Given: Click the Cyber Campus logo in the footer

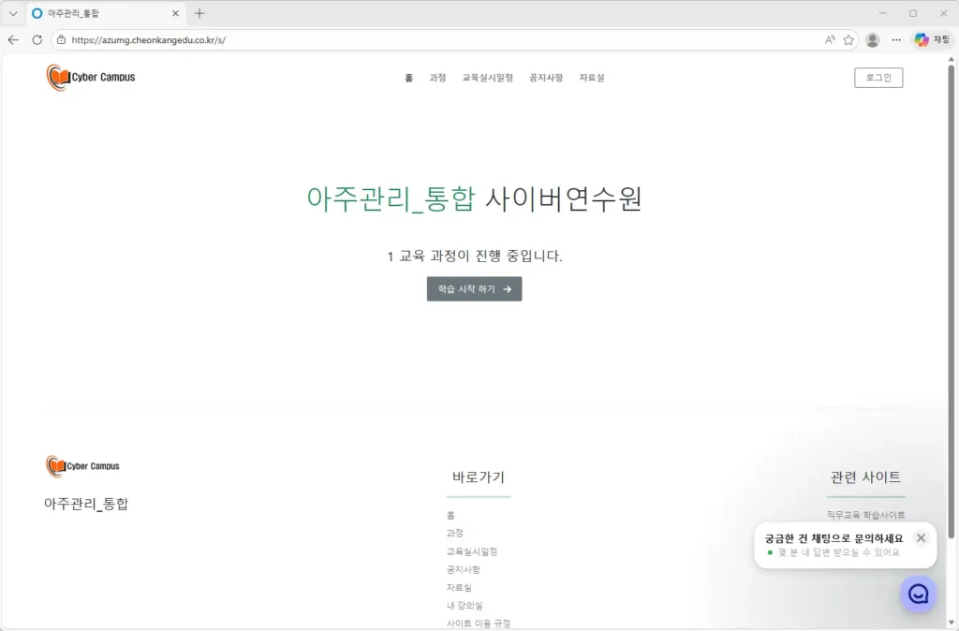Looking at the screenshot, I should 82,465.
